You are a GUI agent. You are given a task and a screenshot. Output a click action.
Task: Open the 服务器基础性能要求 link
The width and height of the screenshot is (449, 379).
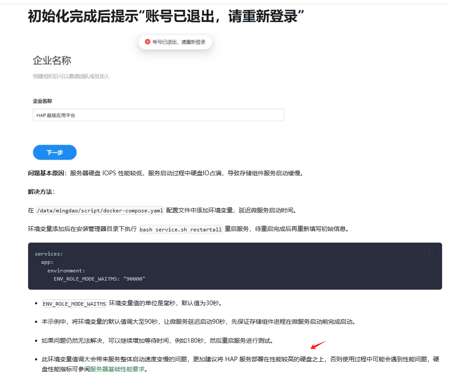click(x=118, y=369)
